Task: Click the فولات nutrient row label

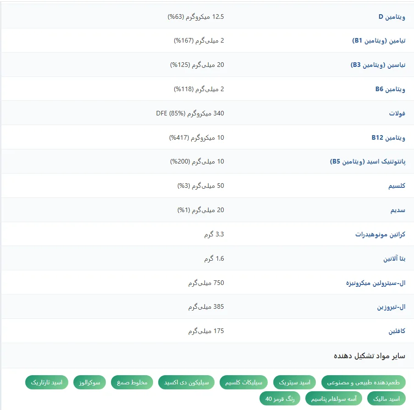Action: [x=397, y=113]
